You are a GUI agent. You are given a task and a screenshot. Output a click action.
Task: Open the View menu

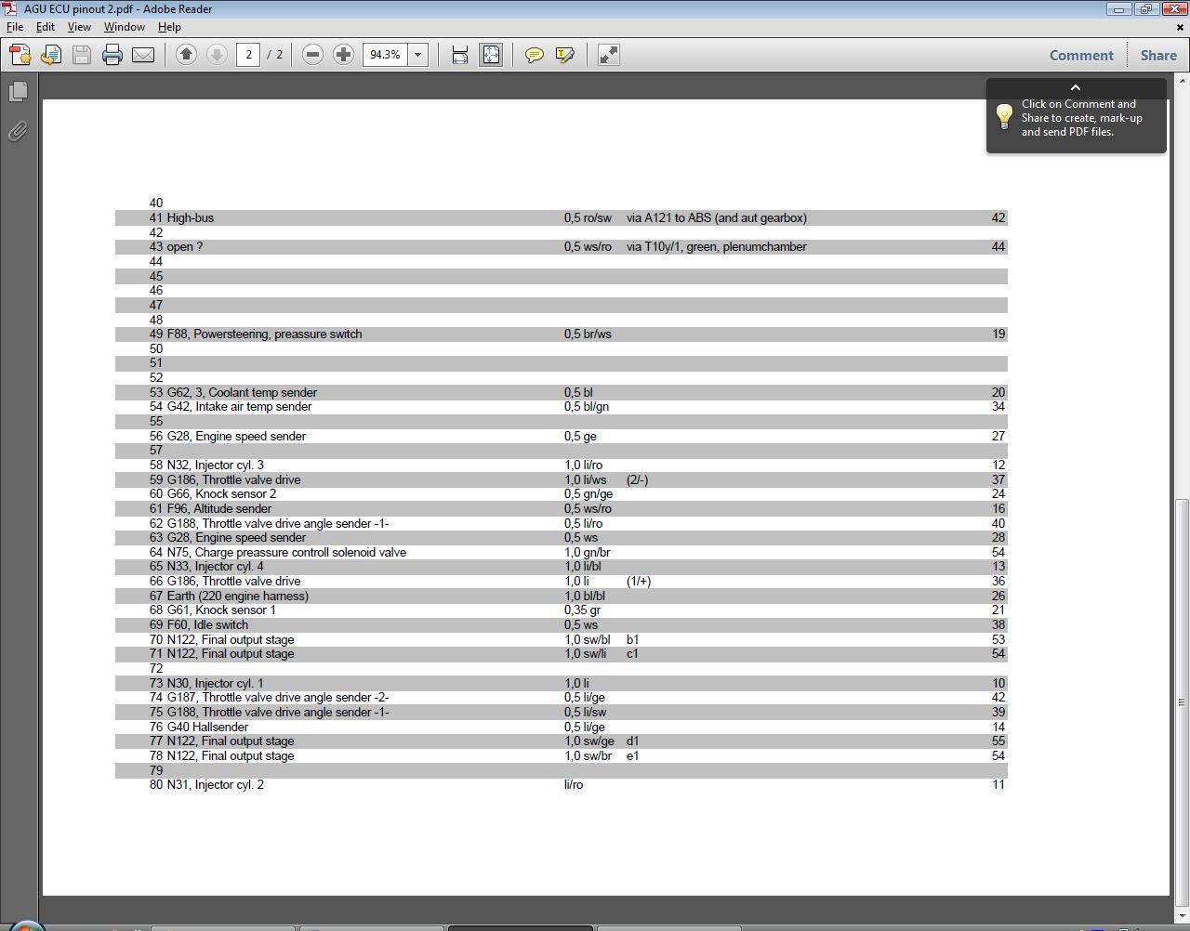point(79,27)
